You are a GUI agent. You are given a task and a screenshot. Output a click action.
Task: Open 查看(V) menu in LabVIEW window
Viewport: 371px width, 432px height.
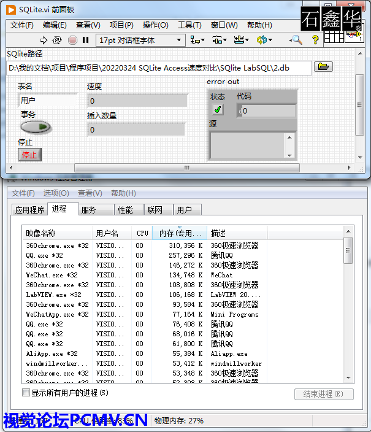pyautogui.click(x=88, y=25)
